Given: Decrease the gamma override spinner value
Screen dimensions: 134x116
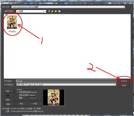Looking at the screenshot, I should [x=36, y=98].
